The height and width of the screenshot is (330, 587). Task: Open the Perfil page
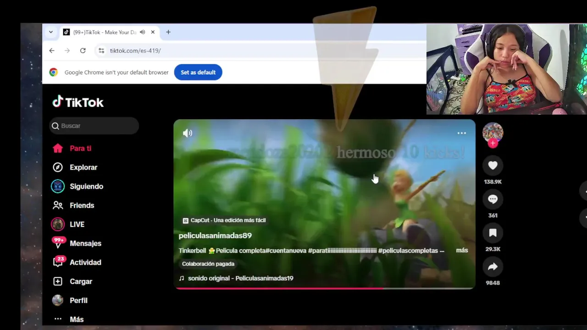[x=78, y=301]
